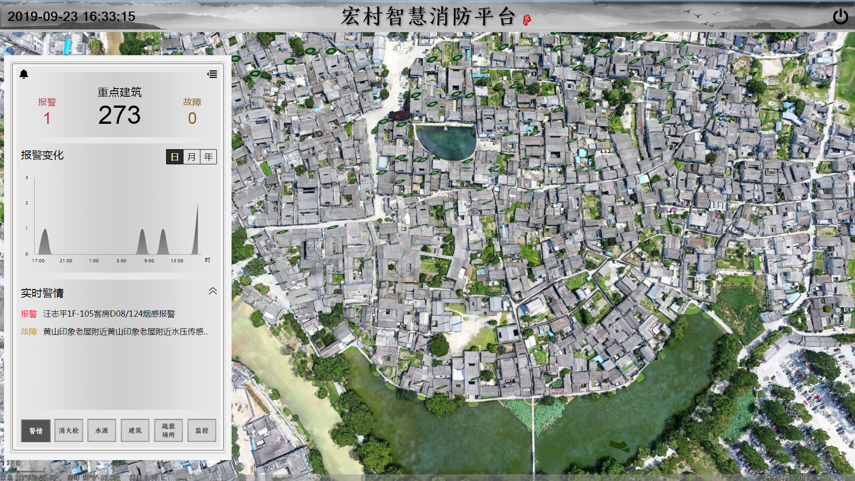855x481 pixels.
Task: Click the 故障 count number 0
Action: [x=192, y=118]
